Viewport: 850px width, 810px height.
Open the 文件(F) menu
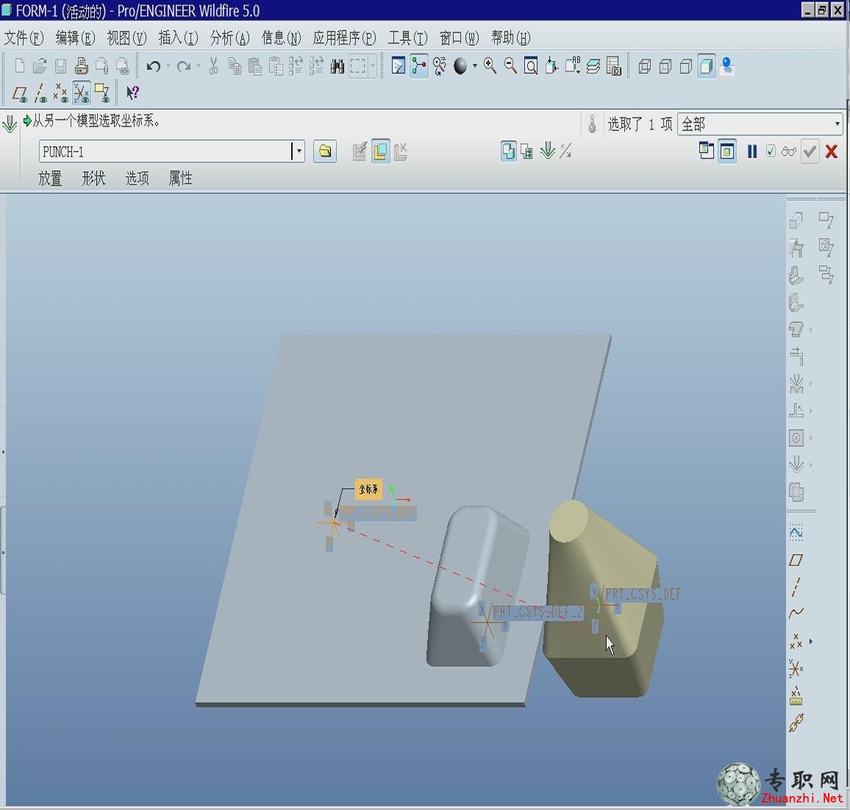[24, 38]
